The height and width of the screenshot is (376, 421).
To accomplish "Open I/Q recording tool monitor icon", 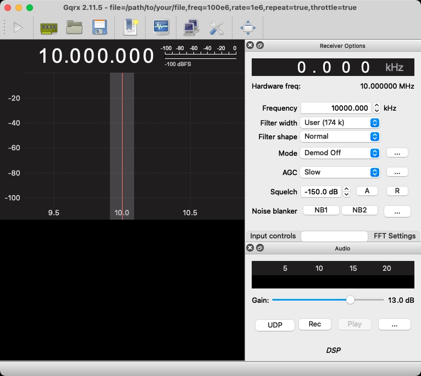I will tap(161, 27).
